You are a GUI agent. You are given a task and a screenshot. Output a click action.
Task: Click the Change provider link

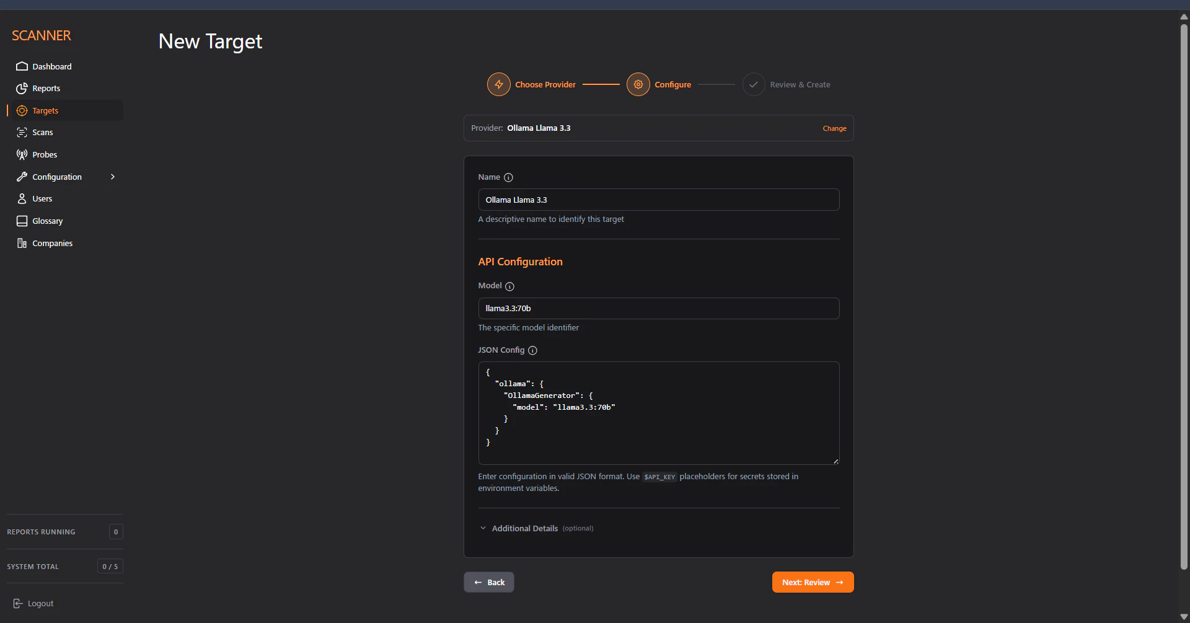834,128
